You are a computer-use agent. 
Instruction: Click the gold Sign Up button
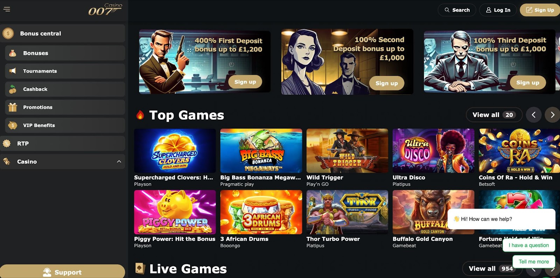(x=540, y=10)
